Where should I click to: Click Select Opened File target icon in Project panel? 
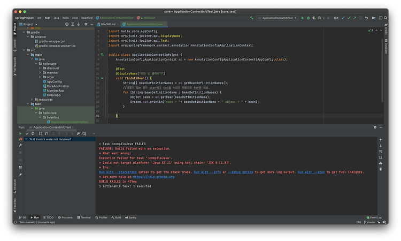67,24
